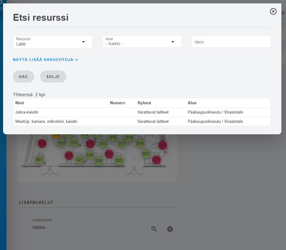Click the Alue column header
286x250 pixels.
click(x=192, y=103)
